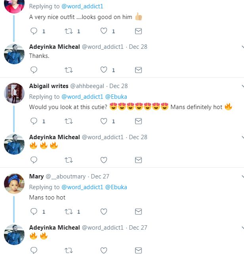The height and width of the screenshot is (255, 244).
Task: Like Abigail writes' cutie tweet
Action: click(104, 121)
